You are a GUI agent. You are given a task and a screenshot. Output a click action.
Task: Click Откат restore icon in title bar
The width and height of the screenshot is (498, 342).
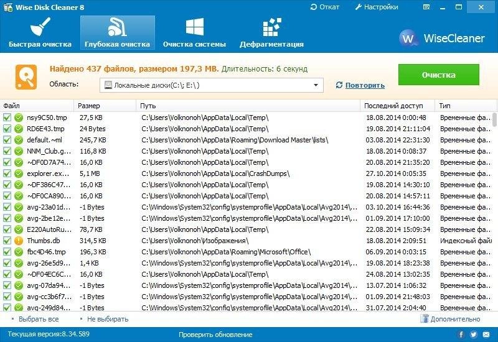[314, 7]
